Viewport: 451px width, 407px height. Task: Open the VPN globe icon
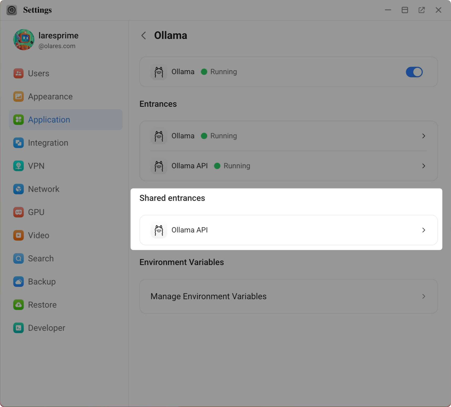point(18,166)
